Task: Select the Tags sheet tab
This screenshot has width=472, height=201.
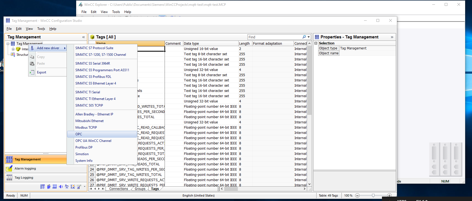Action: click(x=155, y=189)
